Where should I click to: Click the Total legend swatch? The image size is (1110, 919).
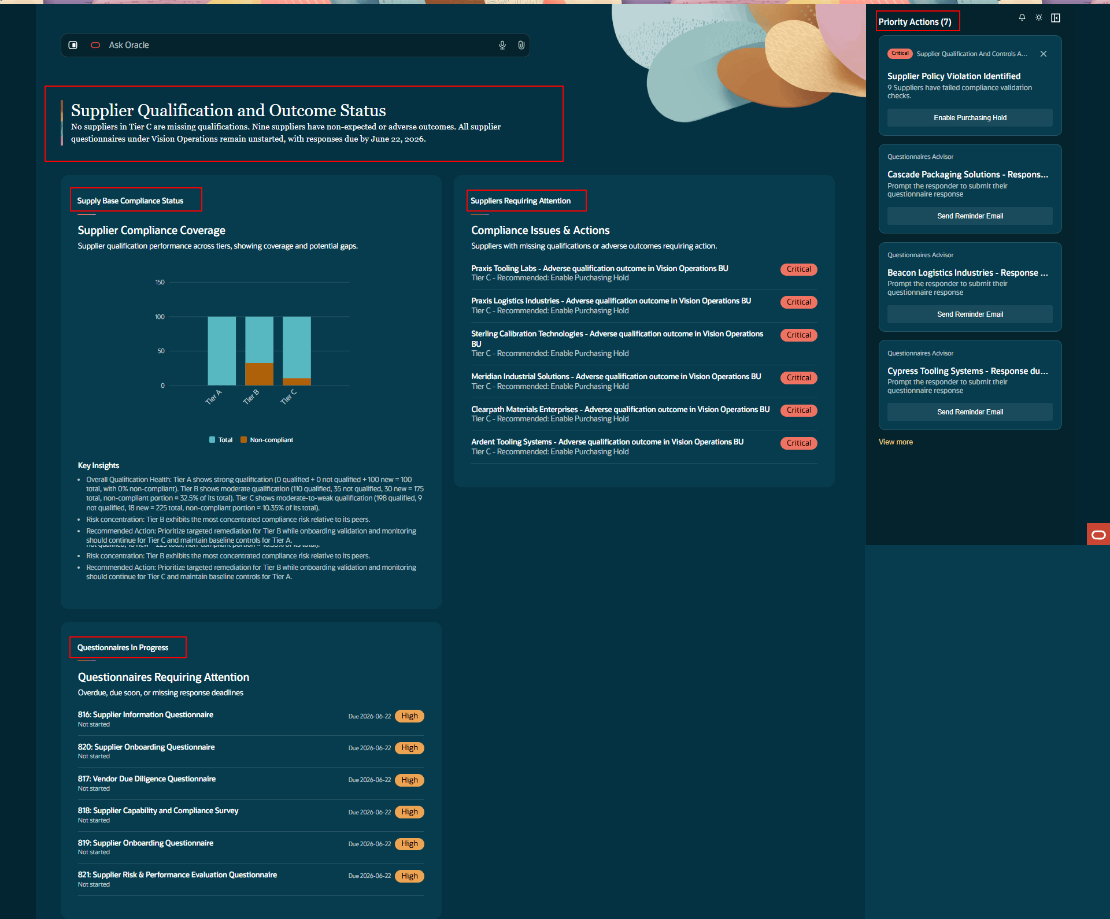tap(212, 440)
